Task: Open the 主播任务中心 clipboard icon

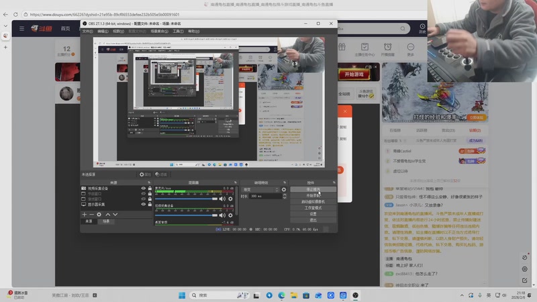Action: (x=364, y=47)
